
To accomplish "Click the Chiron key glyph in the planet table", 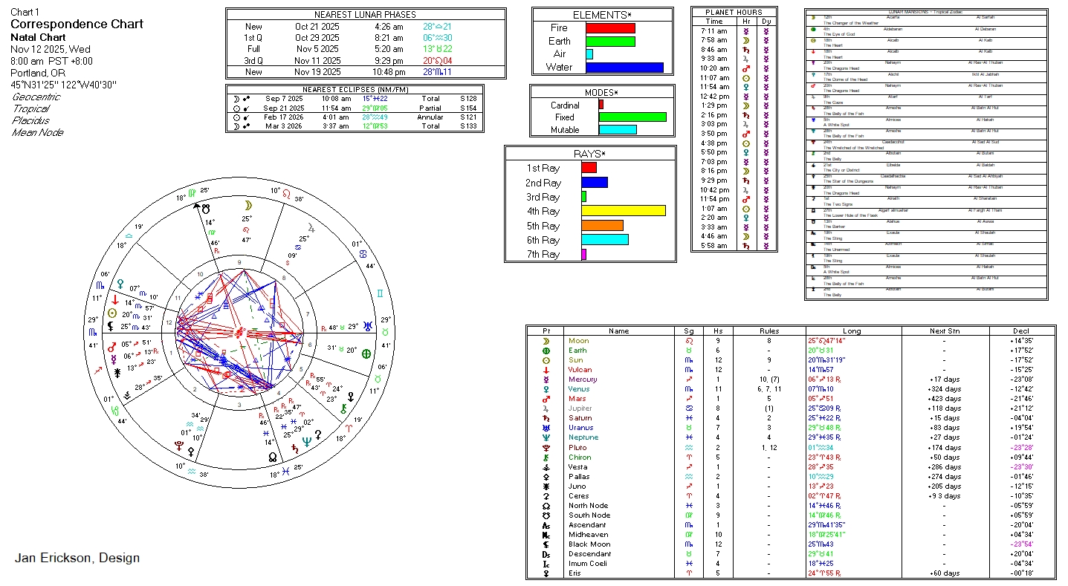I will coord(546,458).
